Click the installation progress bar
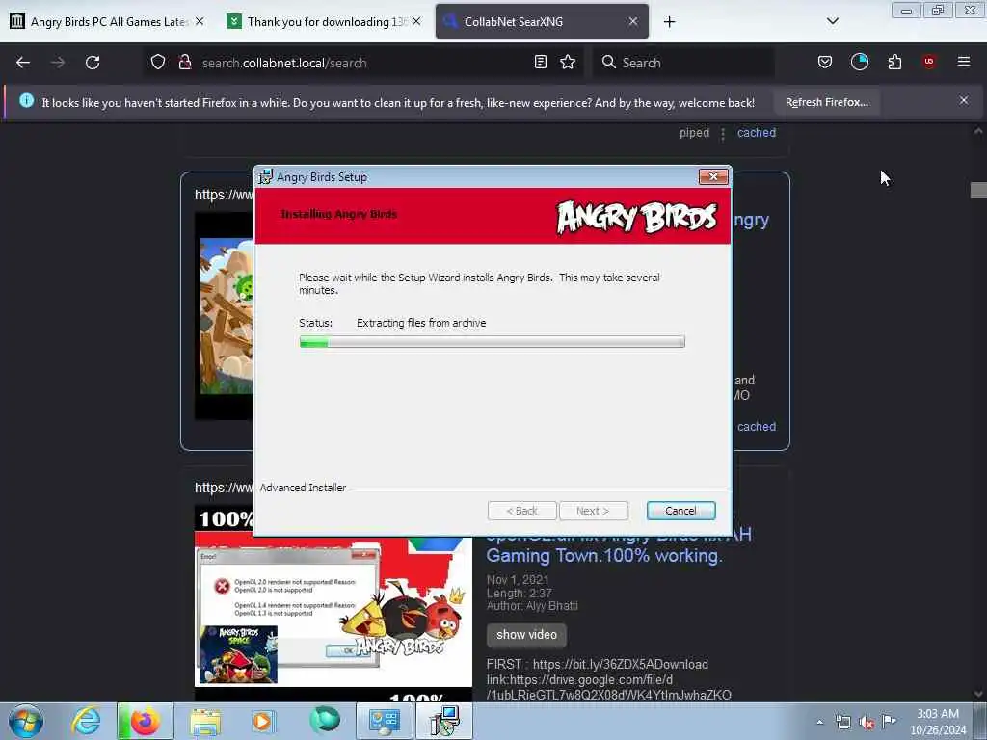 [x=493, y=342]
